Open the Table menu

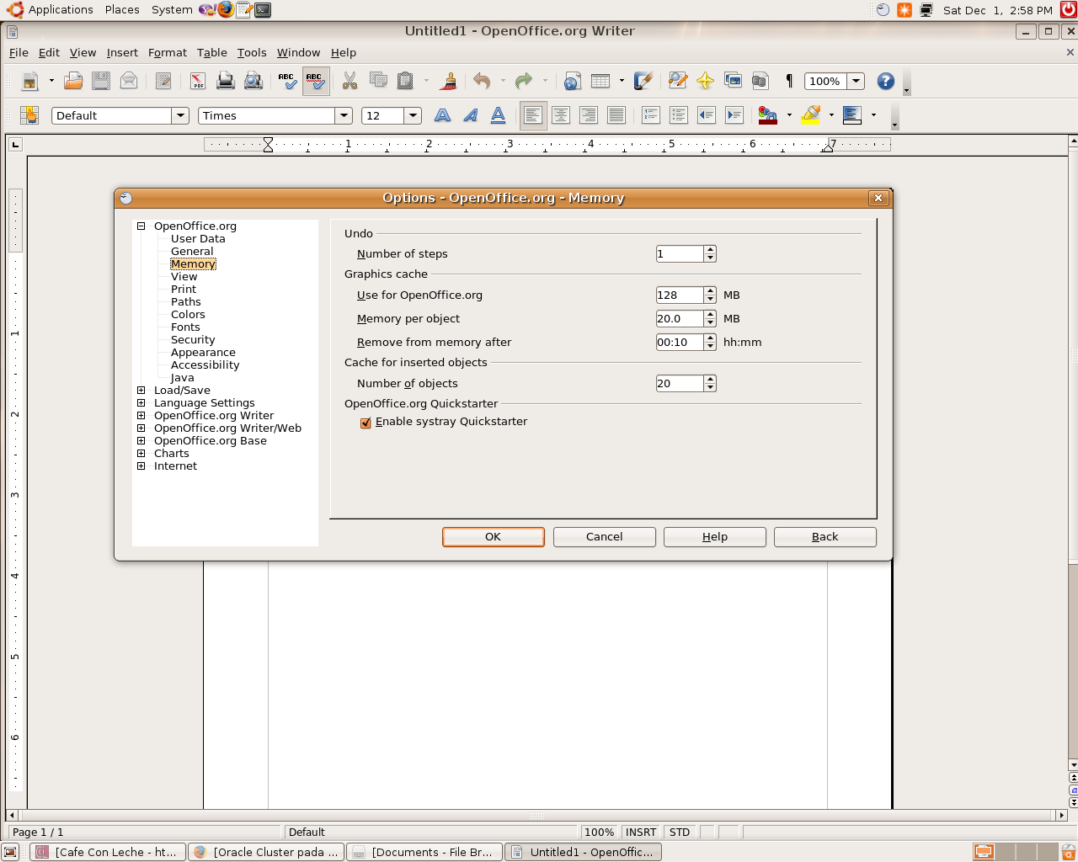[212, 52]
